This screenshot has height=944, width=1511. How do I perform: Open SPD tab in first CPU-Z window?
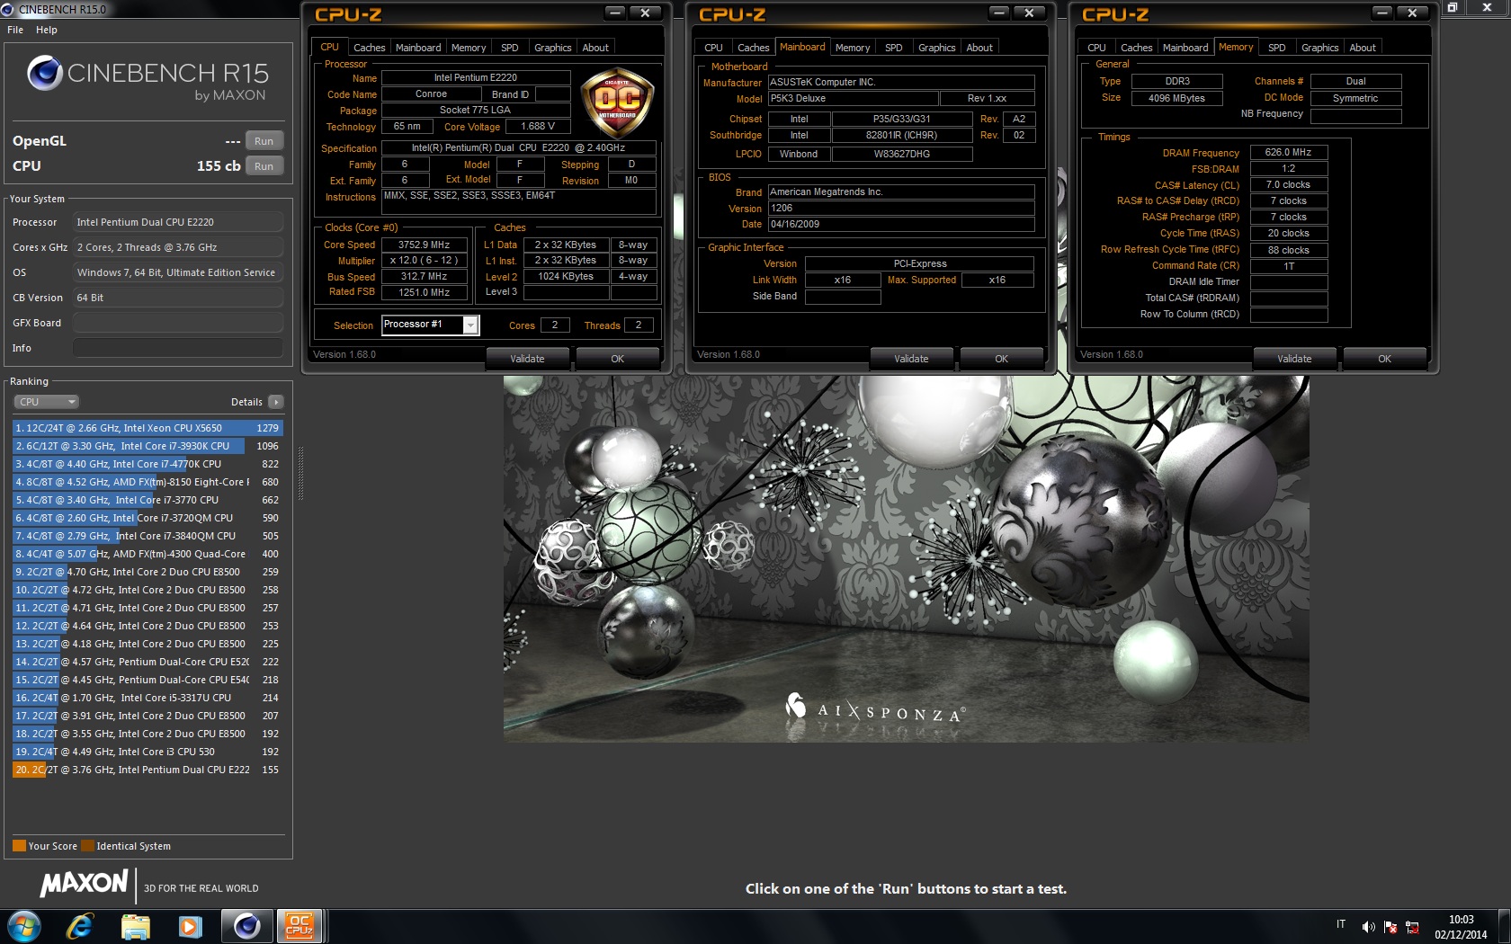510,48
